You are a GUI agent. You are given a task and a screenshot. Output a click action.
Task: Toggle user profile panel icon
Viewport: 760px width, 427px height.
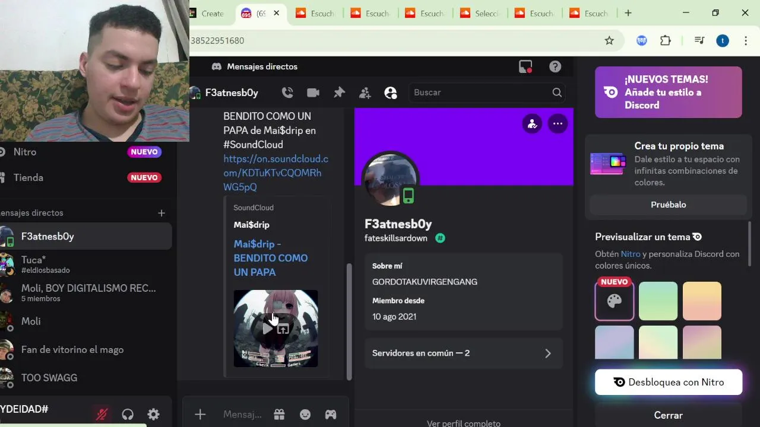coord(391,93)
